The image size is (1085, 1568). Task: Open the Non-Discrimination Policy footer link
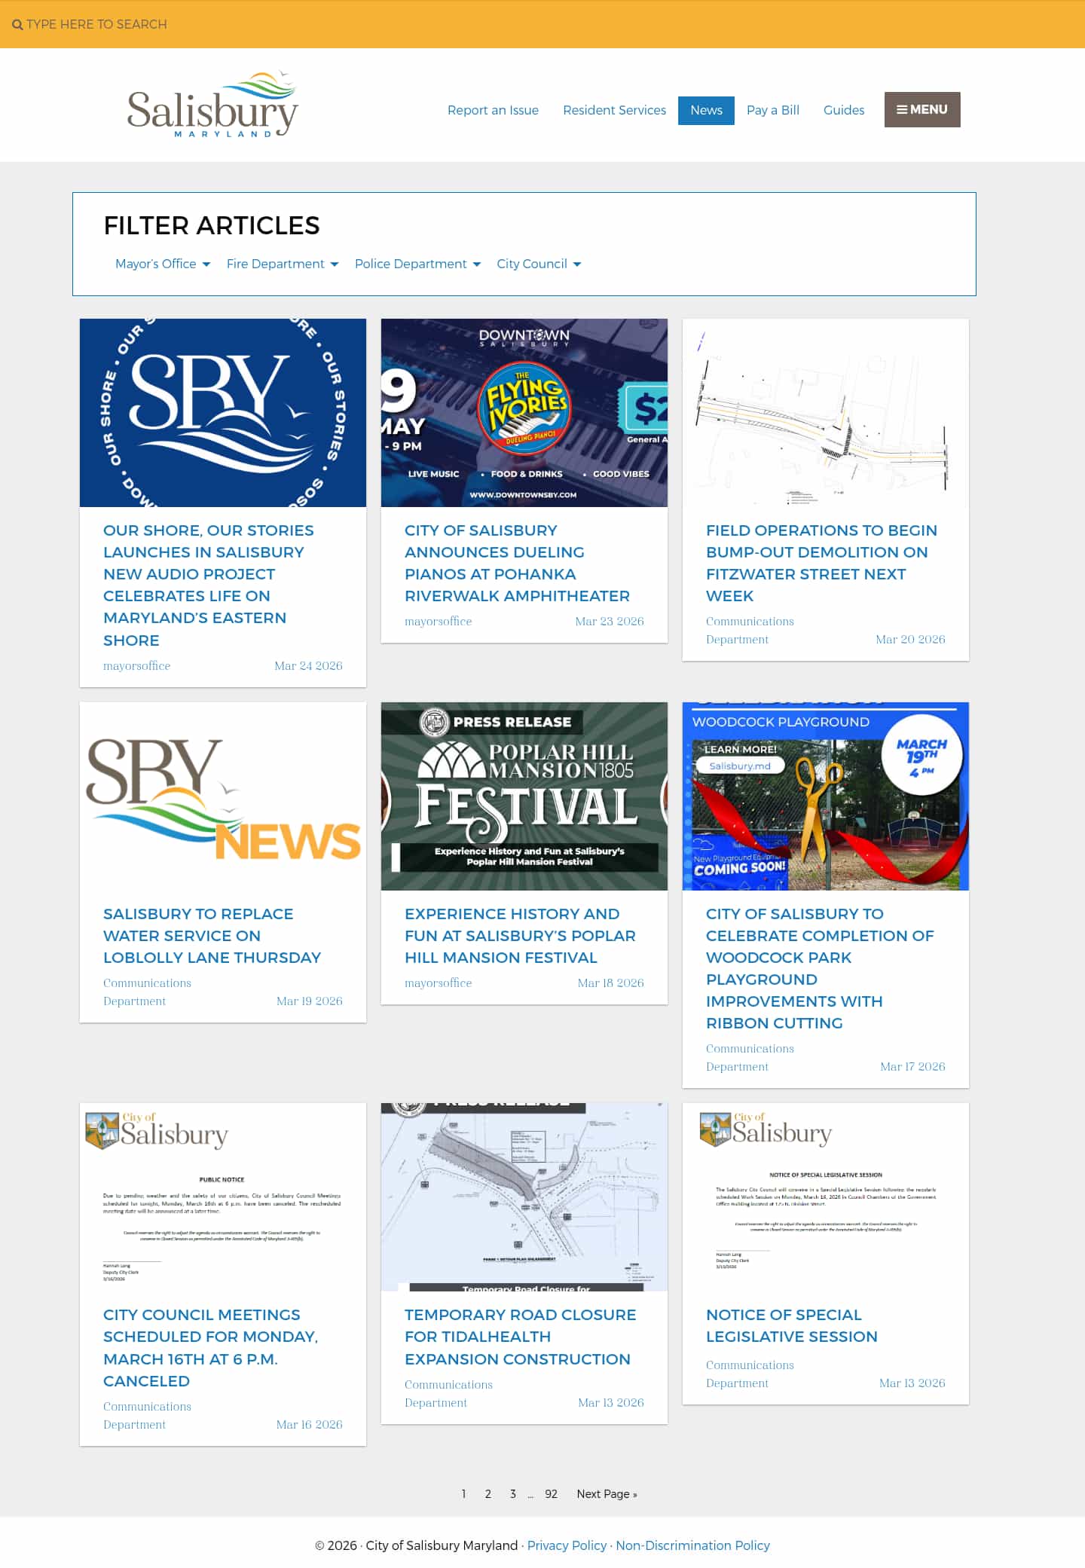pos(692,1545)
